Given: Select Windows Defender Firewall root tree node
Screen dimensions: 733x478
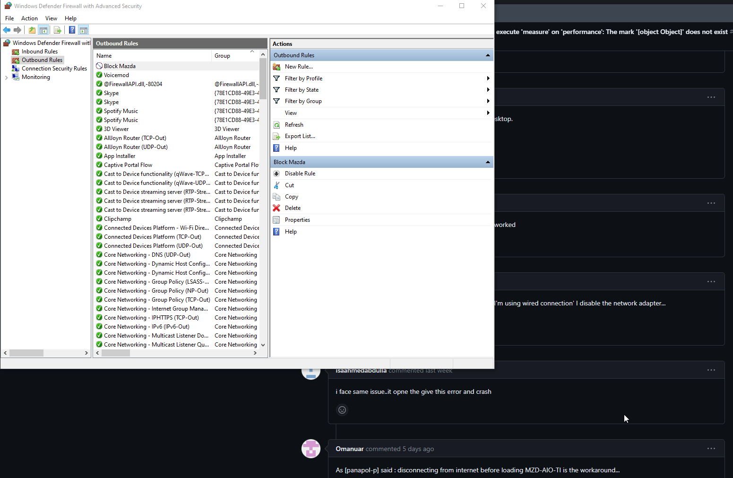Looking at the screenshot, I should [52, 43].
